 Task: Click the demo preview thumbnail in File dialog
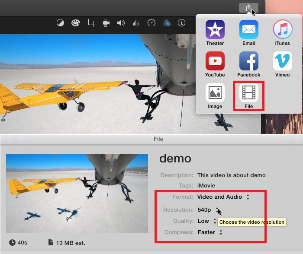pos(77,194)
